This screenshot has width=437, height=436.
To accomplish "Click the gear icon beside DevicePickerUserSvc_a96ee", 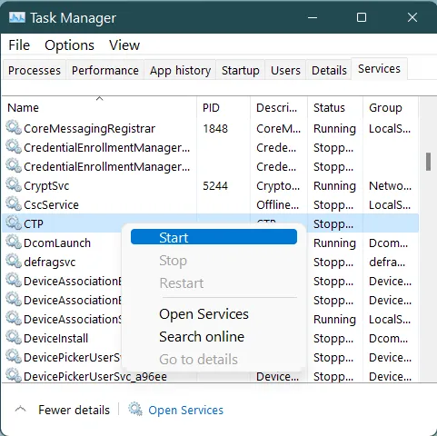I will coord(14,376).
